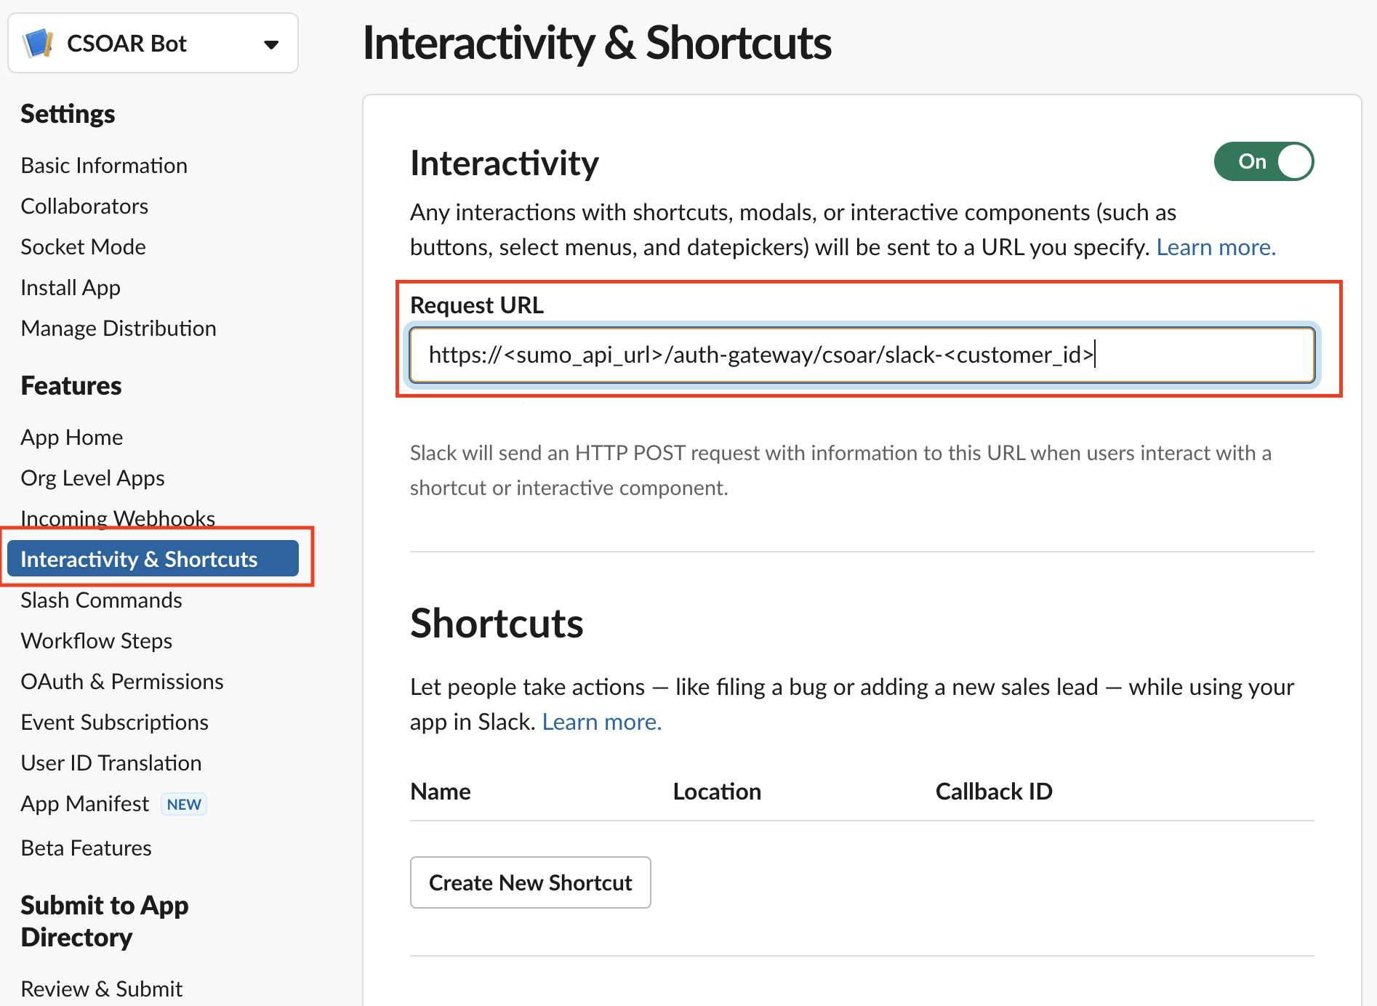Screen dimensions: 1377x1006
Task: Select App Home feature
Action: click(71, 438)
